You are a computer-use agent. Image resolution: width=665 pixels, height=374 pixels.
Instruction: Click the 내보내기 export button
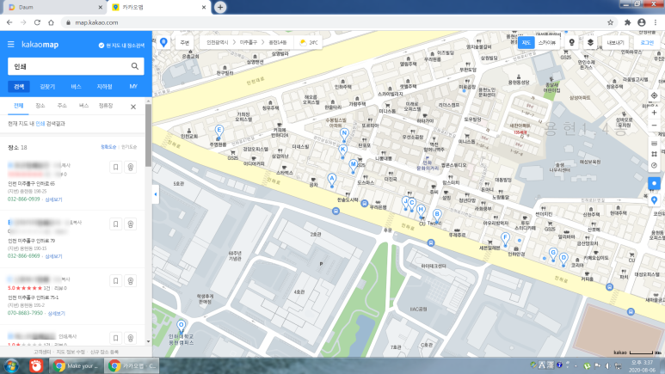pos(615,42)
